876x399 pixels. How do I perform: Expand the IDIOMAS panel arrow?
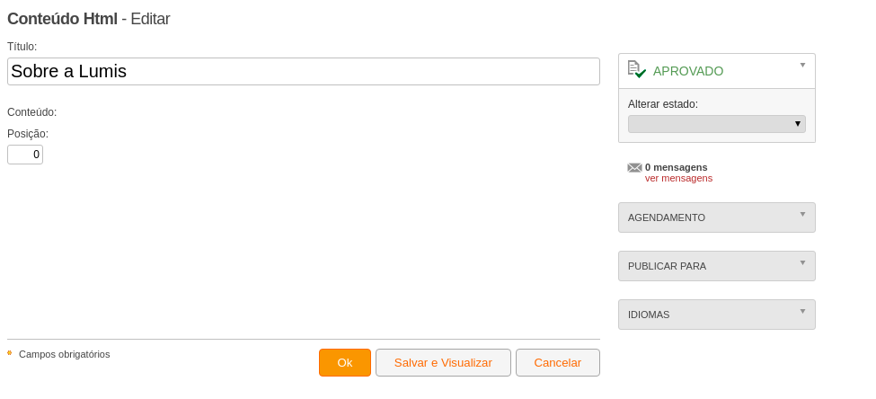pyautogui.click(x=803, y=311)
